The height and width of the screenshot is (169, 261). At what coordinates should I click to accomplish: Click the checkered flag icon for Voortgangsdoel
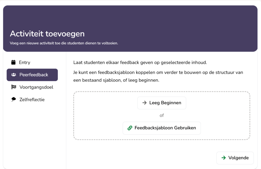(14, 87)
